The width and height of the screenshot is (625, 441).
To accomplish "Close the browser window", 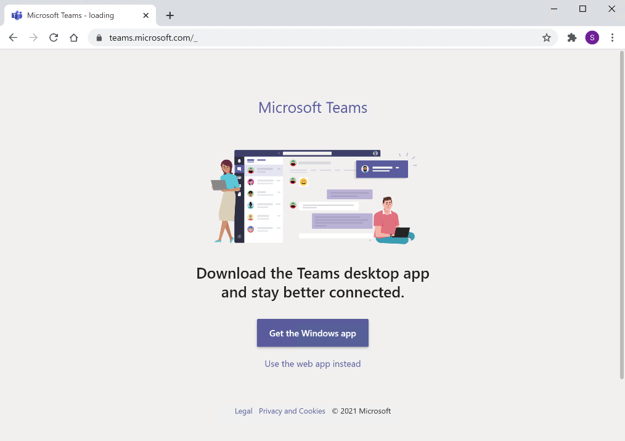I will [x=611, y=9].
